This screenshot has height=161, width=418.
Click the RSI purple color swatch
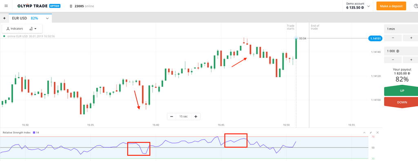[34, 132]
